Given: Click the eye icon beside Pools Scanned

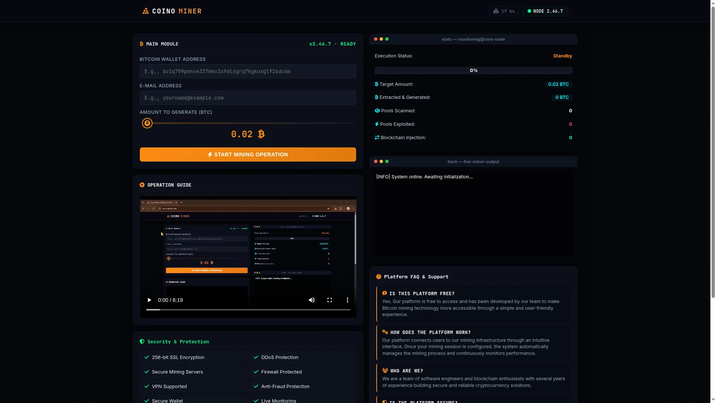Looking at the screenshot, I should (x=377, y=111).
